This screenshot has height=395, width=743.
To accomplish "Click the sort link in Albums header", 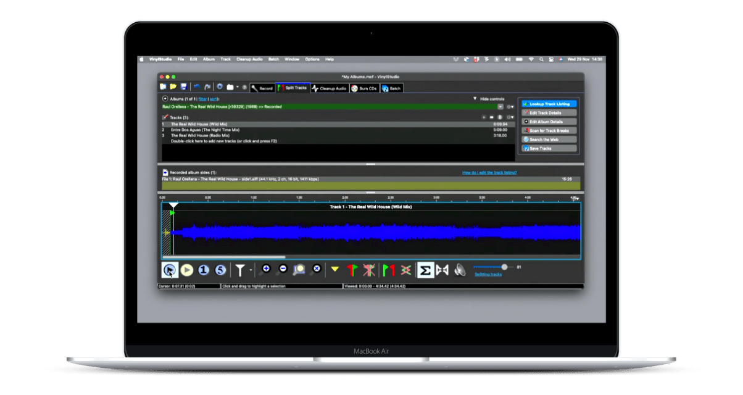I will pyautogui.click(x=214, y=99).
